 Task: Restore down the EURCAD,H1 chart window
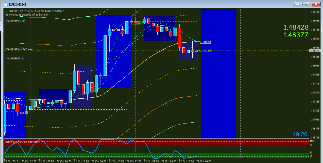[x=307, y=4]
